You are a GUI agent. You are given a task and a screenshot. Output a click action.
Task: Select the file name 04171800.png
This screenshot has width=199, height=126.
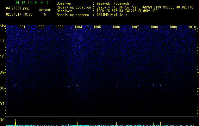(x=17, y=8)
